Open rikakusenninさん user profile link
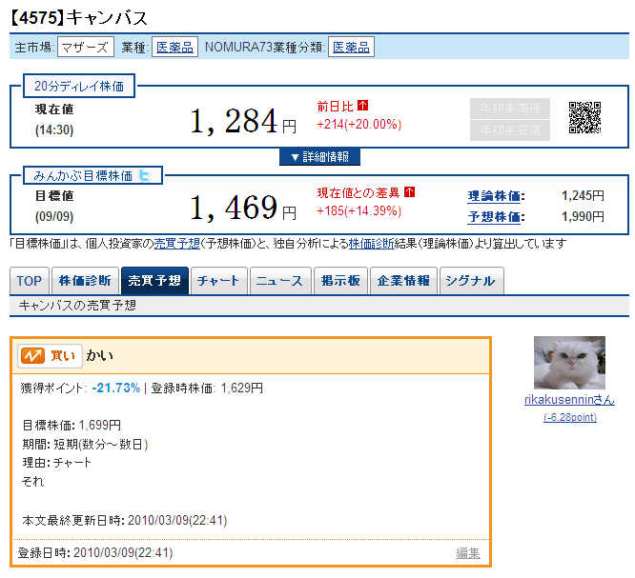This screenshot has width=635, height=578. tap(569, 401)
